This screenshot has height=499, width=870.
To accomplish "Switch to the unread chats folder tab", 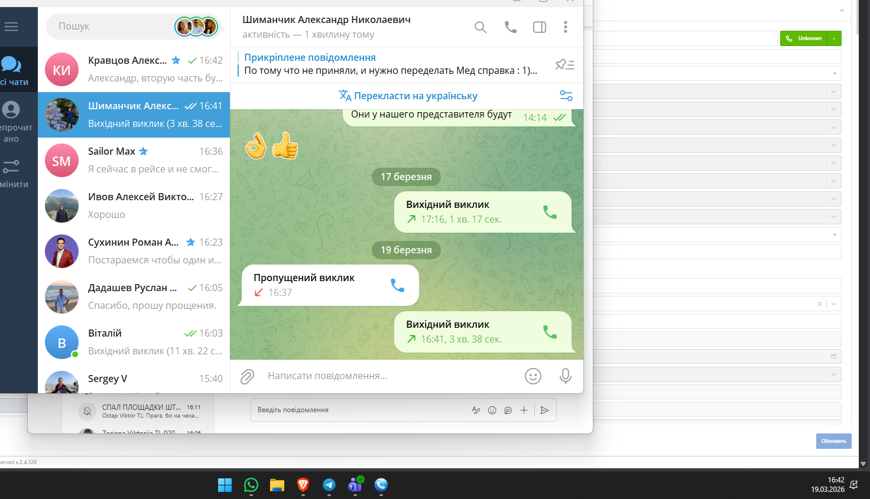I will tap(13, 122).
